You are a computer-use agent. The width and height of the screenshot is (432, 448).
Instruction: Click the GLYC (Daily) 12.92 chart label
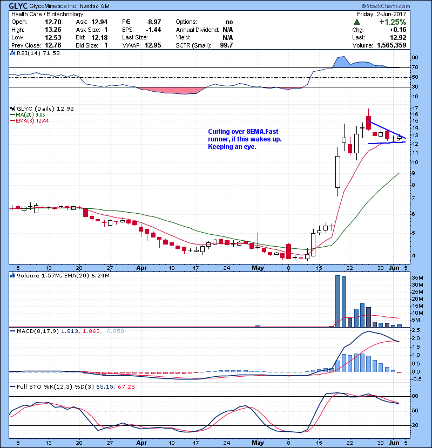[x=45, y=108]
